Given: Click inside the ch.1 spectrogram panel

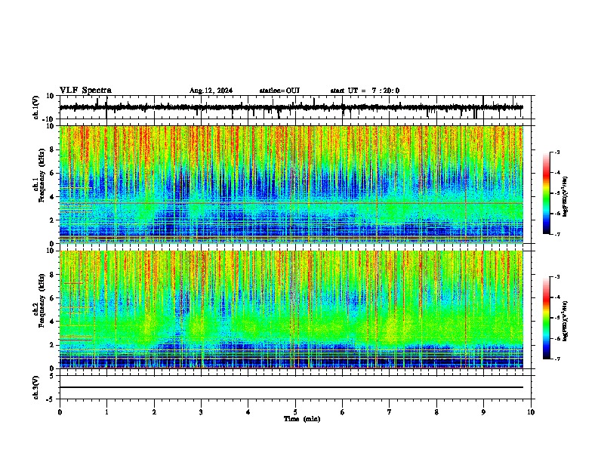Looking at the screenshot, I should pos(291,184).
